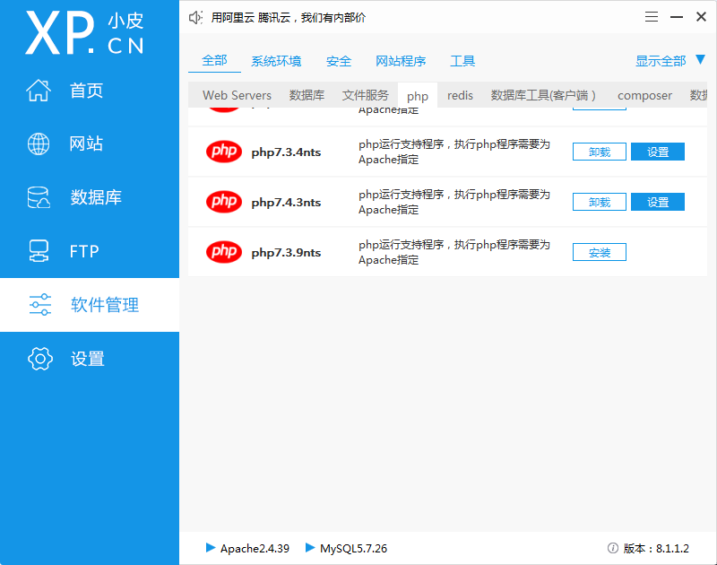
Task: Open the redis software category
Action: [460, 95]
